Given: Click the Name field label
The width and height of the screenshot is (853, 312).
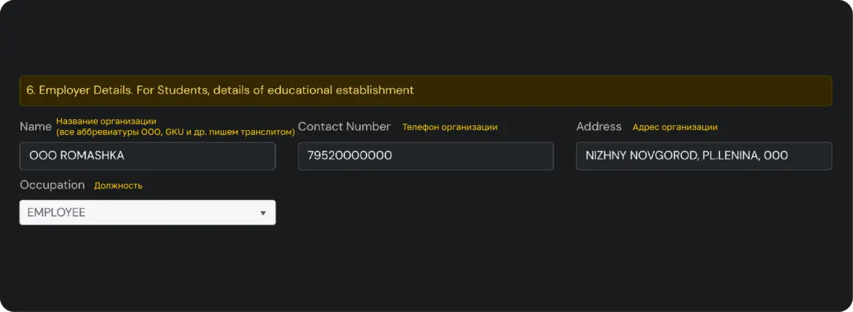Looking at the screenshot, I should point(35,126).
